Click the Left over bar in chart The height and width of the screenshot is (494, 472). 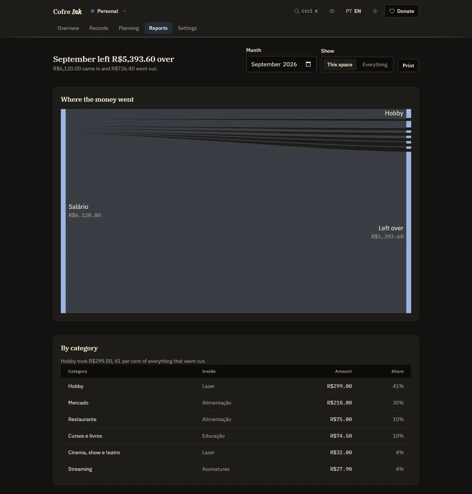409,232
